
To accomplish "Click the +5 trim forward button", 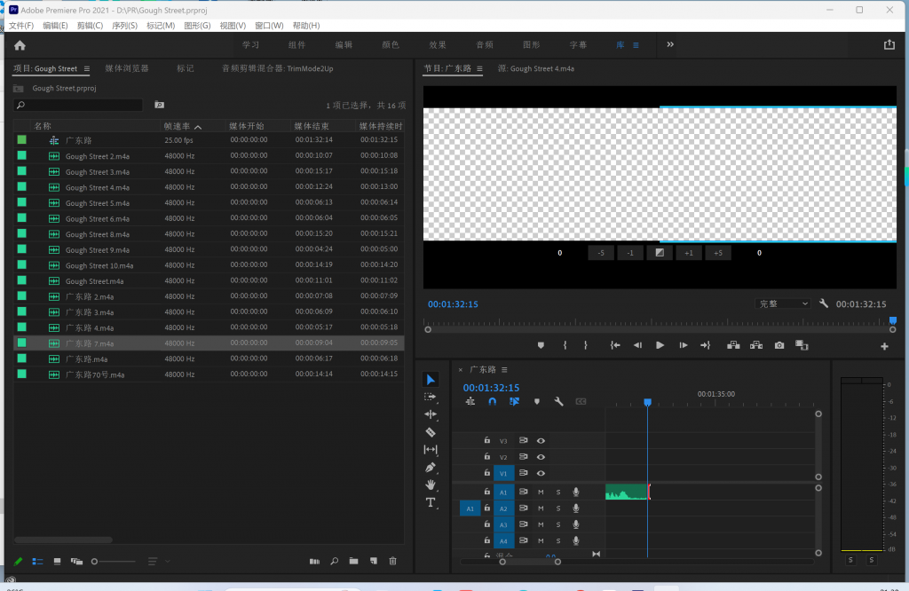I will pyautogui.click(x=718, y=253).
